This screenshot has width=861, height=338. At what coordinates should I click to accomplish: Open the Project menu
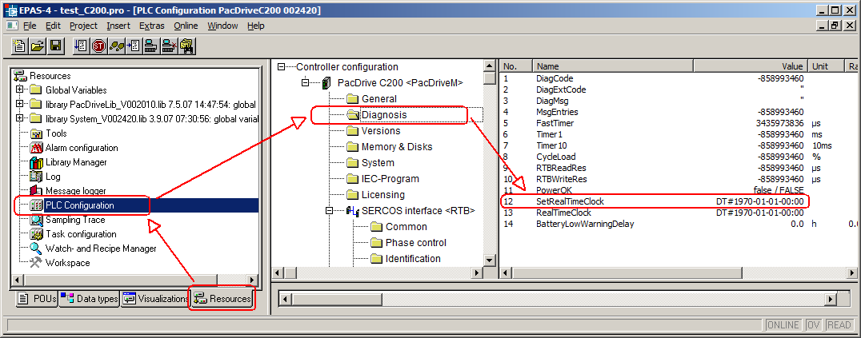pyautogui.click(x=83, y=26)
